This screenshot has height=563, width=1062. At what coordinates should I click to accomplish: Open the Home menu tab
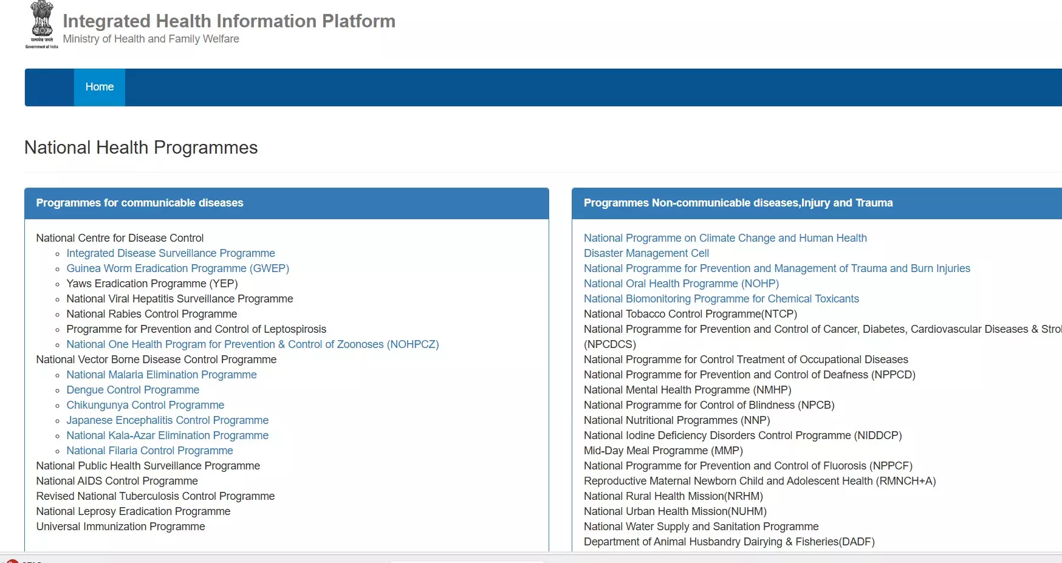100,87
